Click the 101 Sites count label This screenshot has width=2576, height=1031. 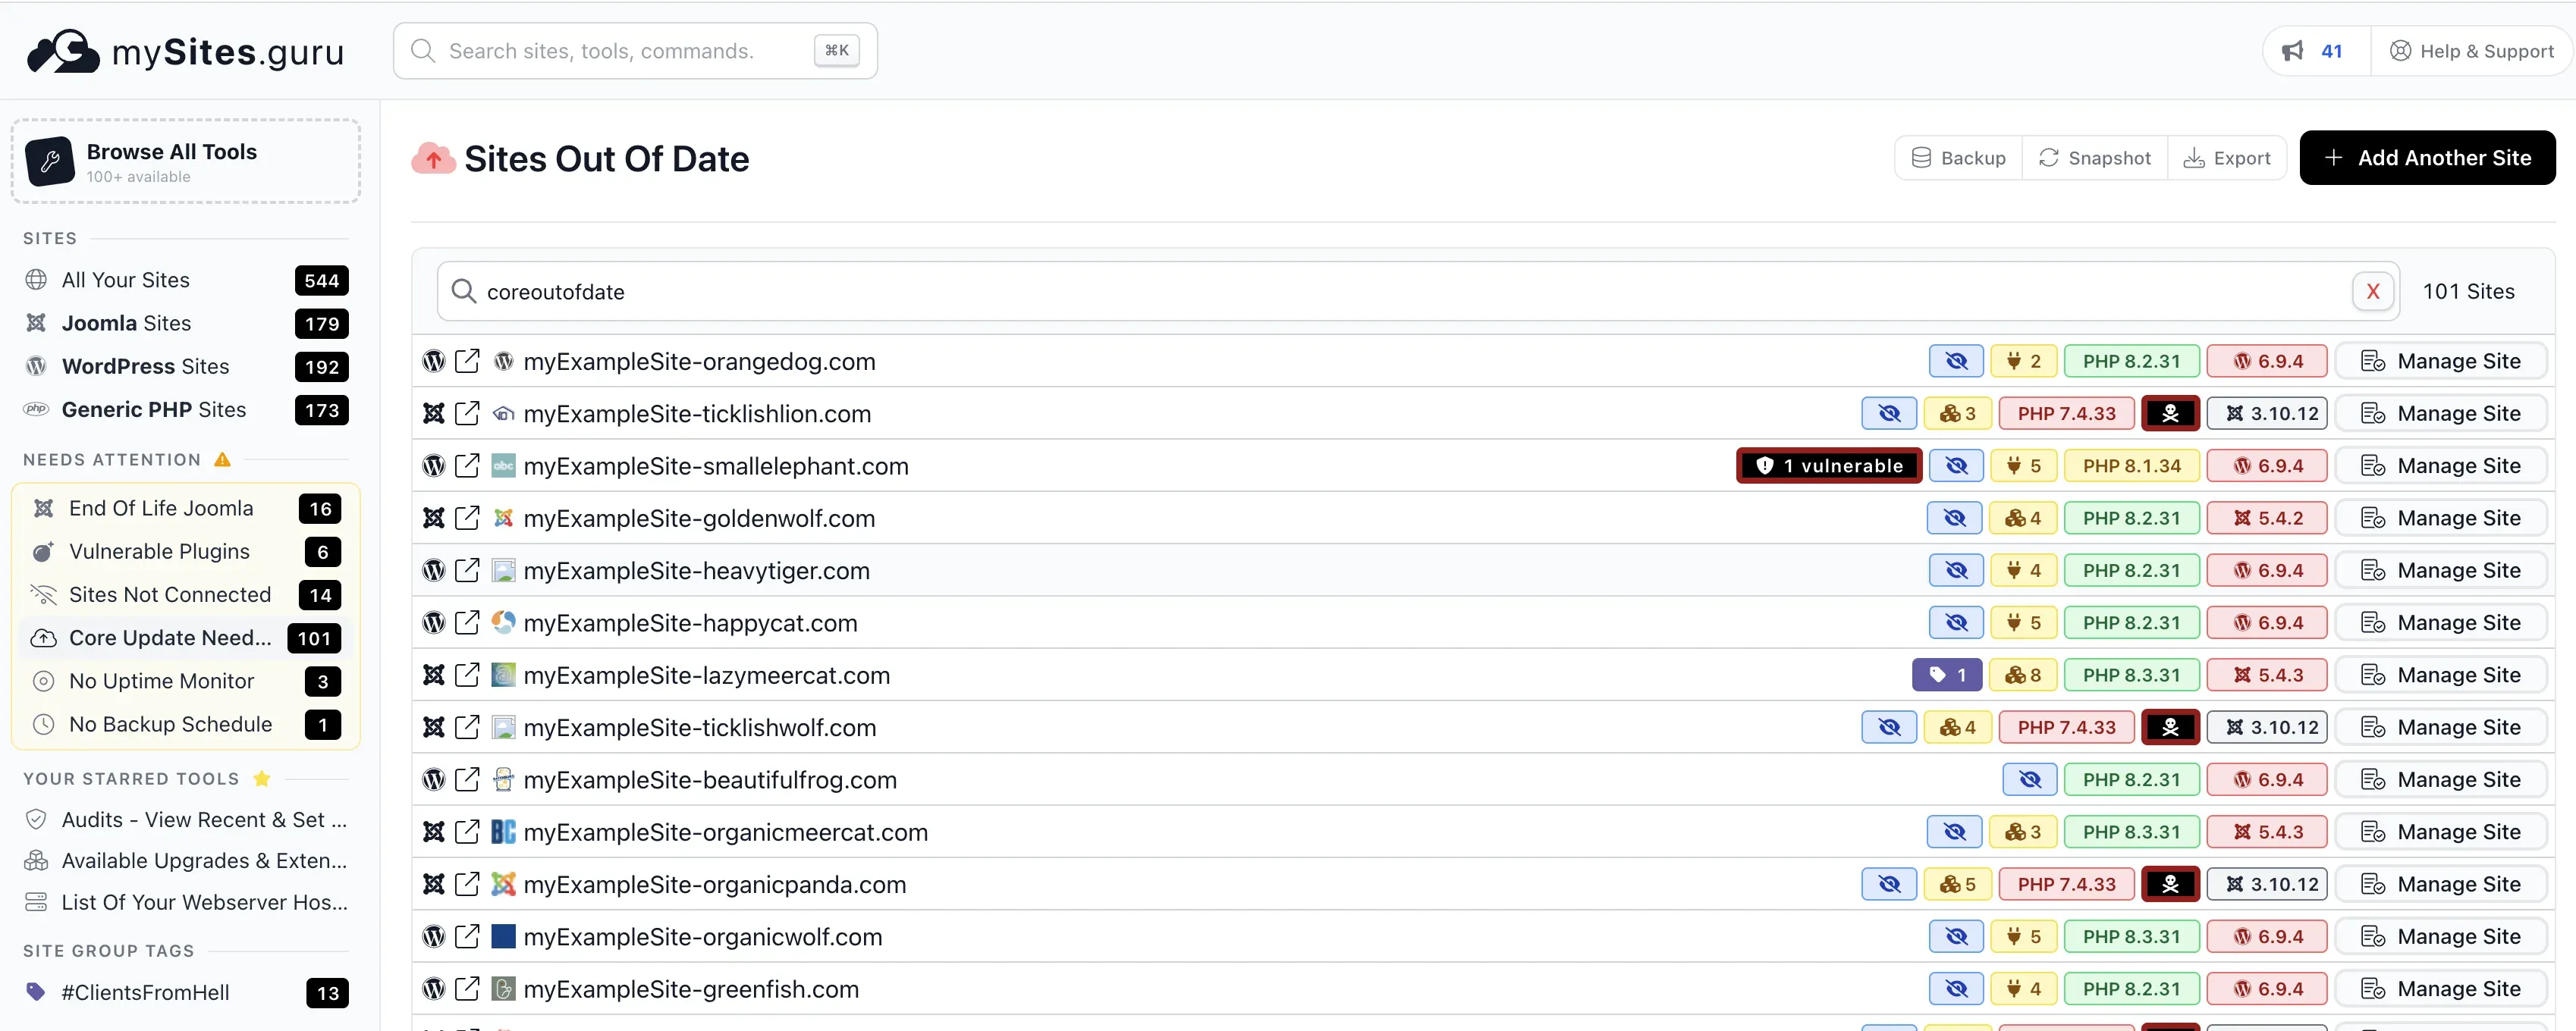2468,292
